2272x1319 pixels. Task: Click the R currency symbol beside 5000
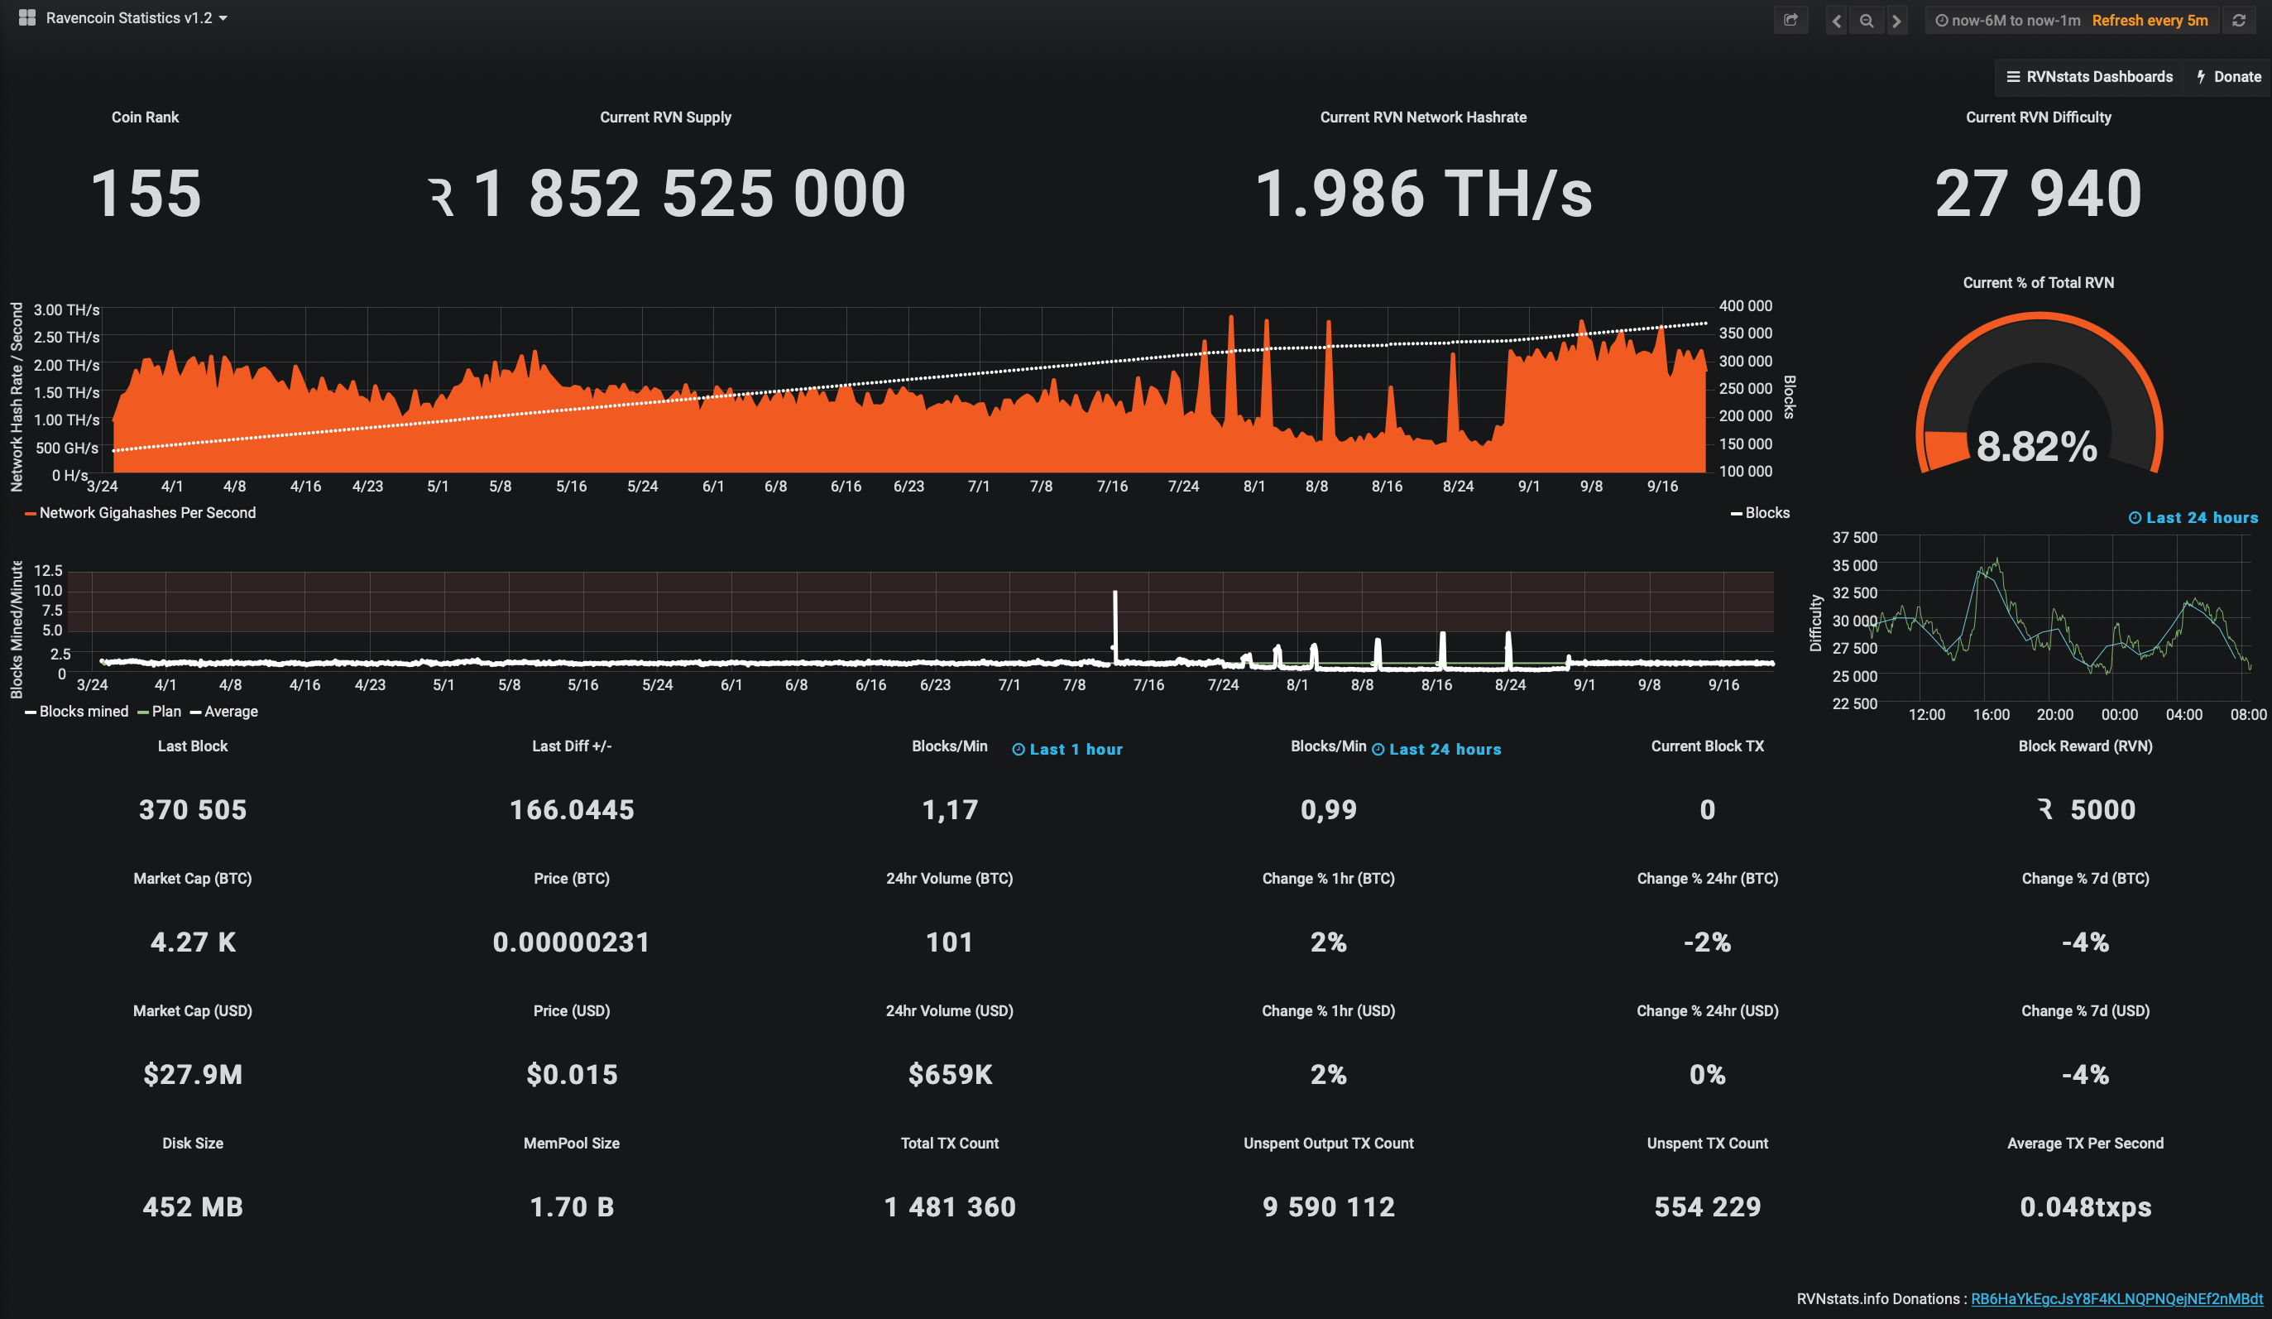[x=2044, y=808]
